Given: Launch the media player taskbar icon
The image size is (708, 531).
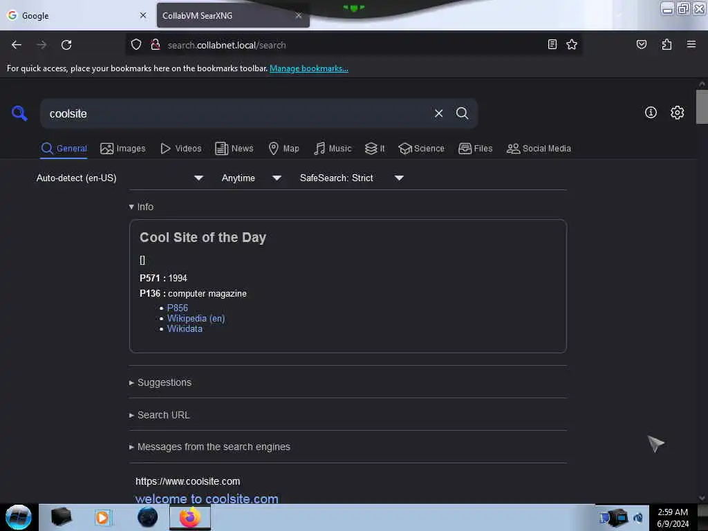Looking at the screenshot, I should [102, 517].
